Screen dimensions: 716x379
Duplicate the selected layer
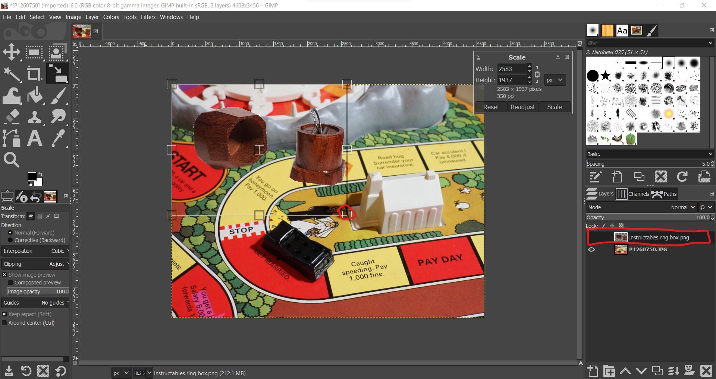click(657, 371)
